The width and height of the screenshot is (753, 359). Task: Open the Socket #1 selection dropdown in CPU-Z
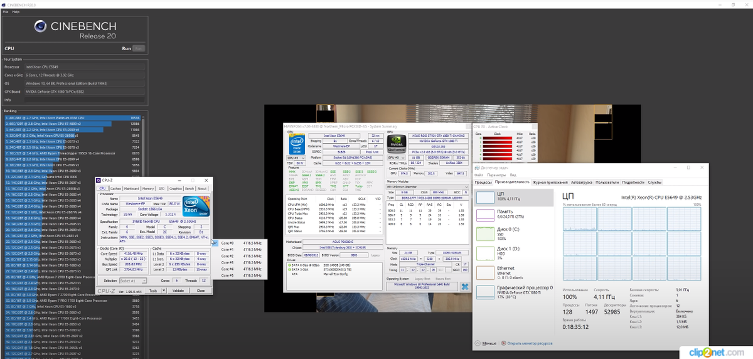(133, 281)
